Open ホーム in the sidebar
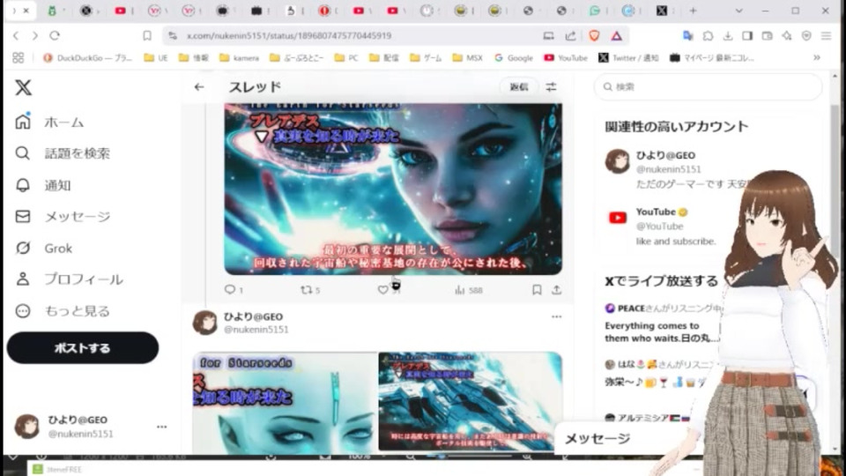The width and height of the screenshot is (846, 476). 49,122
